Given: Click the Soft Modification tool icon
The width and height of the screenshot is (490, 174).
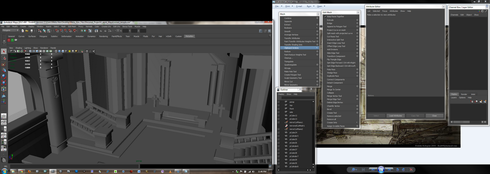Looking at the screenshot, I should (4, 95).
